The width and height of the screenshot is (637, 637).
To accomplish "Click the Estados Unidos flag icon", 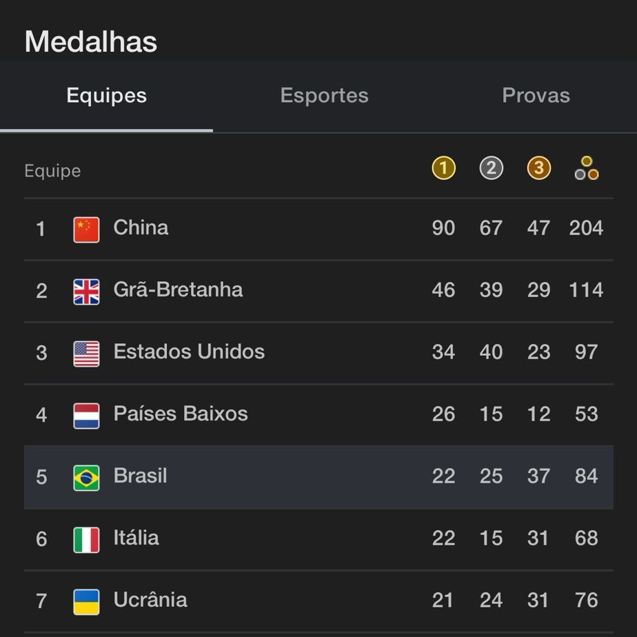I will (86, 354).
